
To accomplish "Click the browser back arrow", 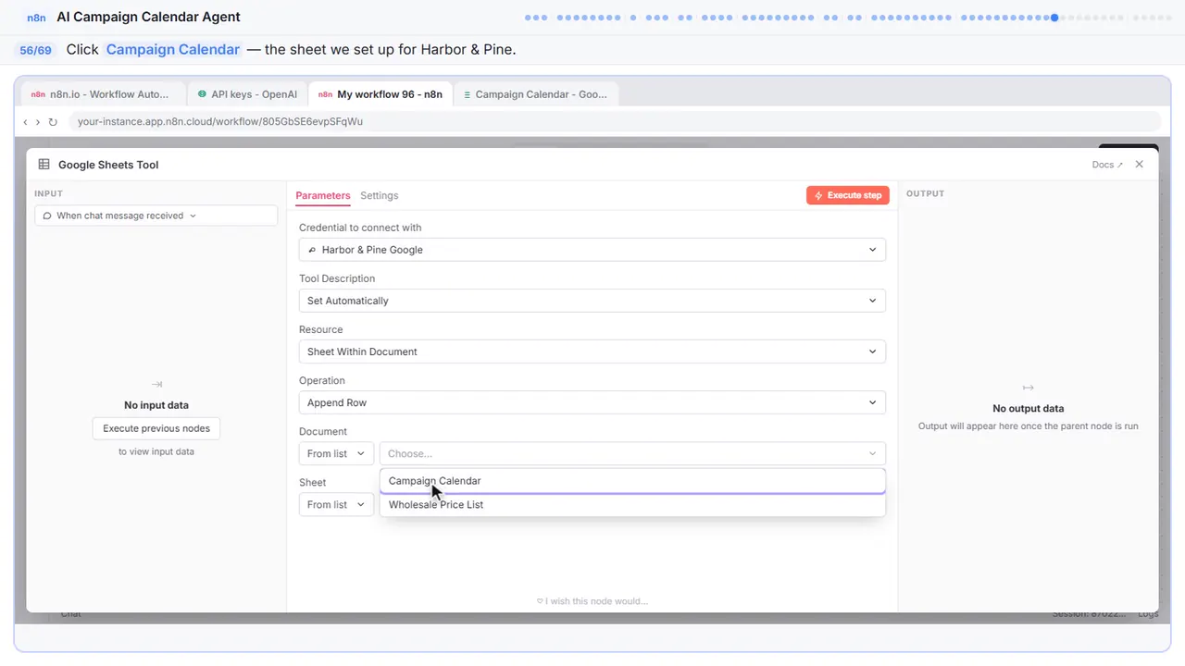I will [x=26, y=122].
